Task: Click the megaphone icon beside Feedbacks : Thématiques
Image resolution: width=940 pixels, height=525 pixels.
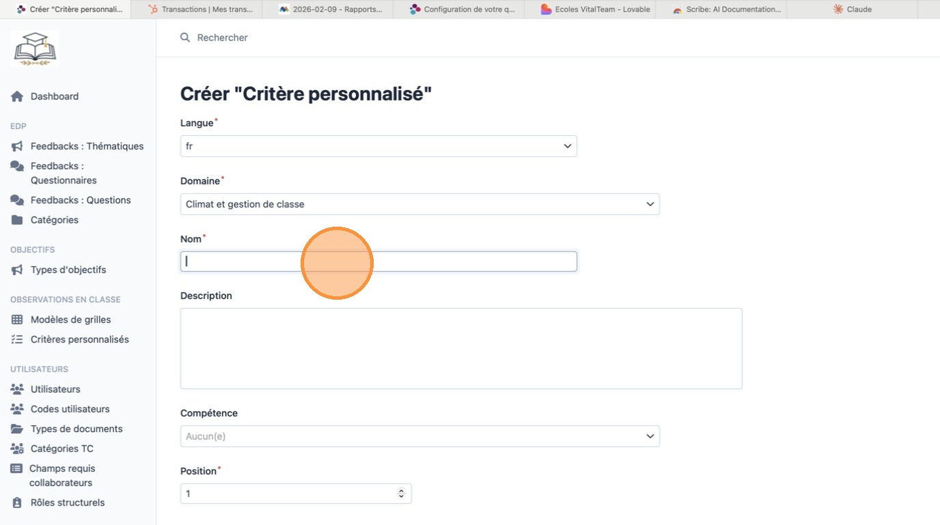Action: (x=17, y=146)
